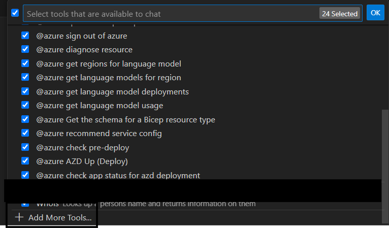
Task: Select 'persons name and returns information' row
Action: coord(196,205)
